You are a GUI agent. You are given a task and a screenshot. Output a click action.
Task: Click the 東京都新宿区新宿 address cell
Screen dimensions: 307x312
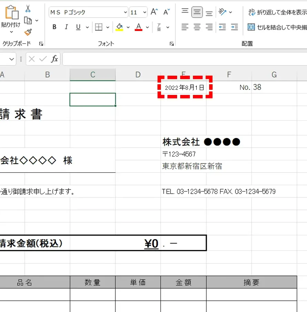192,166
